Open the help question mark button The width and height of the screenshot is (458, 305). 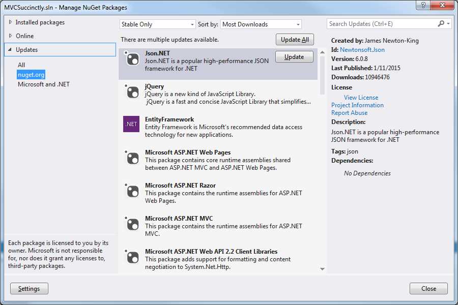coord(423,5)
